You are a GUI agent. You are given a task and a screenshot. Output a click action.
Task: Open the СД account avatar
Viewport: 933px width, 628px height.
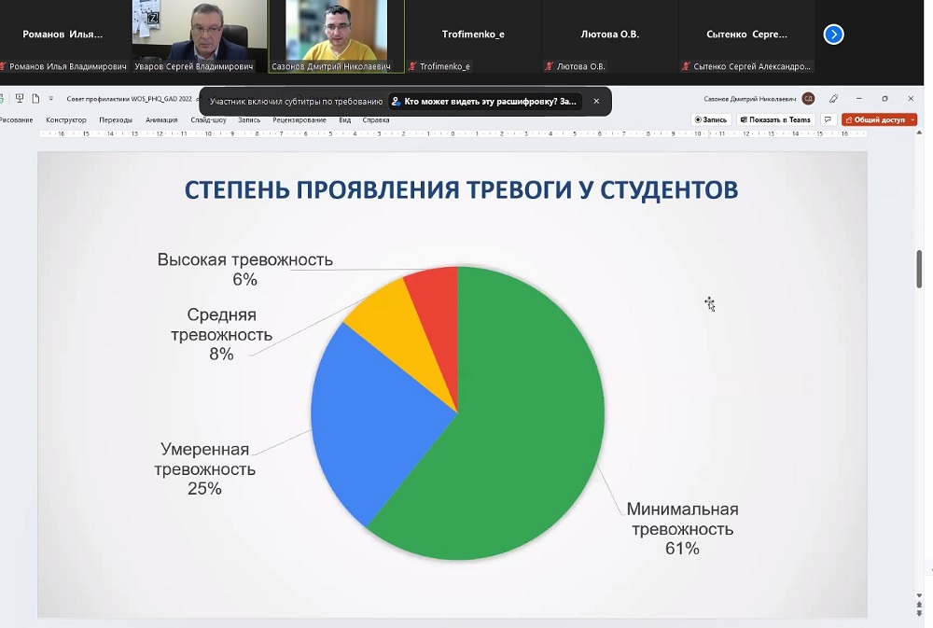pyautogui.click(x=808, y=98)
